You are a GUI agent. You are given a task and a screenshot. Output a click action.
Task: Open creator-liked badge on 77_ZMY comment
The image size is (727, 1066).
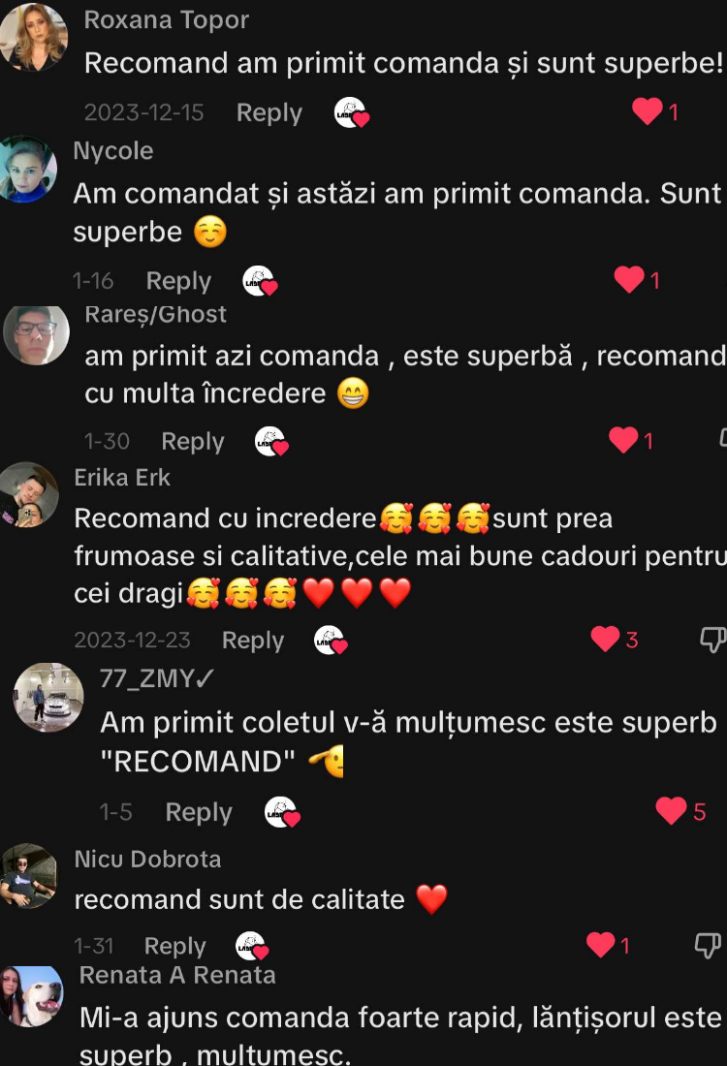click(282, 812)
